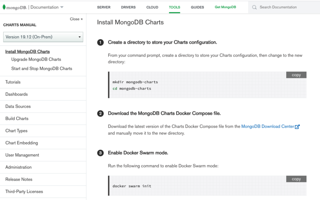
Task: Select the TOOLS tab
Action: pyautogui.click(x=174, y=7)
